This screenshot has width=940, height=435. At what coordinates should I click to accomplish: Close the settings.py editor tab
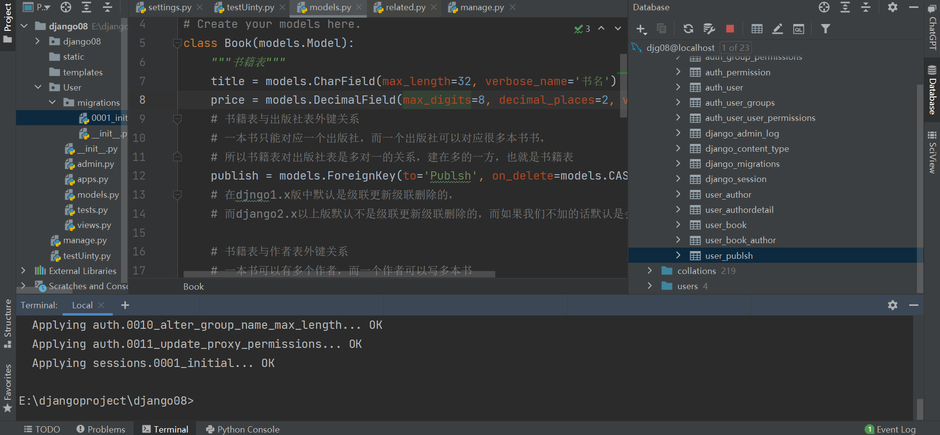tap(200, 7)
